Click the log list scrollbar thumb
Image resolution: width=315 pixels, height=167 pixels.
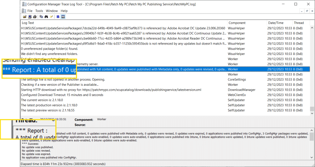coord(312,109)
